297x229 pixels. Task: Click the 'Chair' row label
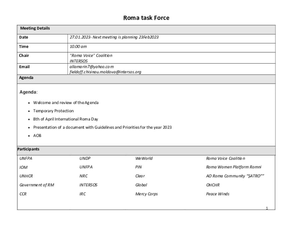point(24,56)
